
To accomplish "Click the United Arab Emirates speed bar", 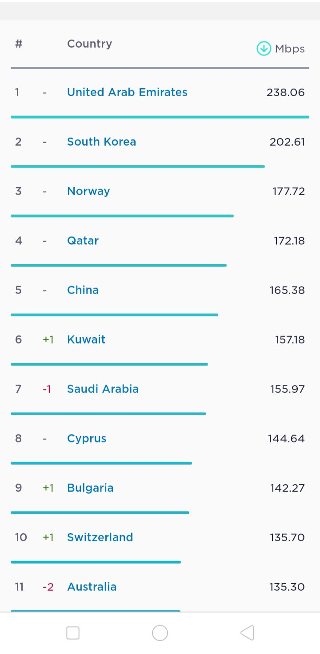I will (x=160, y=117).
